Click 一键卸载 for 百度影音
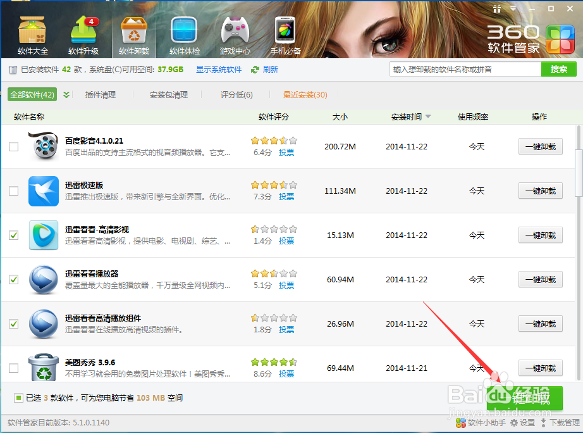Image resolution: width=583 pixels, height=433 pixels. point(540,146)
